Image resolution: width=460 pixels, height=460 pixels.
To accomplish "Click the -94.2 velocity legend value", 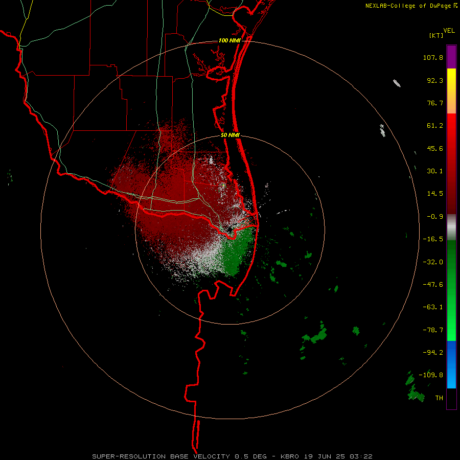I will 433,352.
